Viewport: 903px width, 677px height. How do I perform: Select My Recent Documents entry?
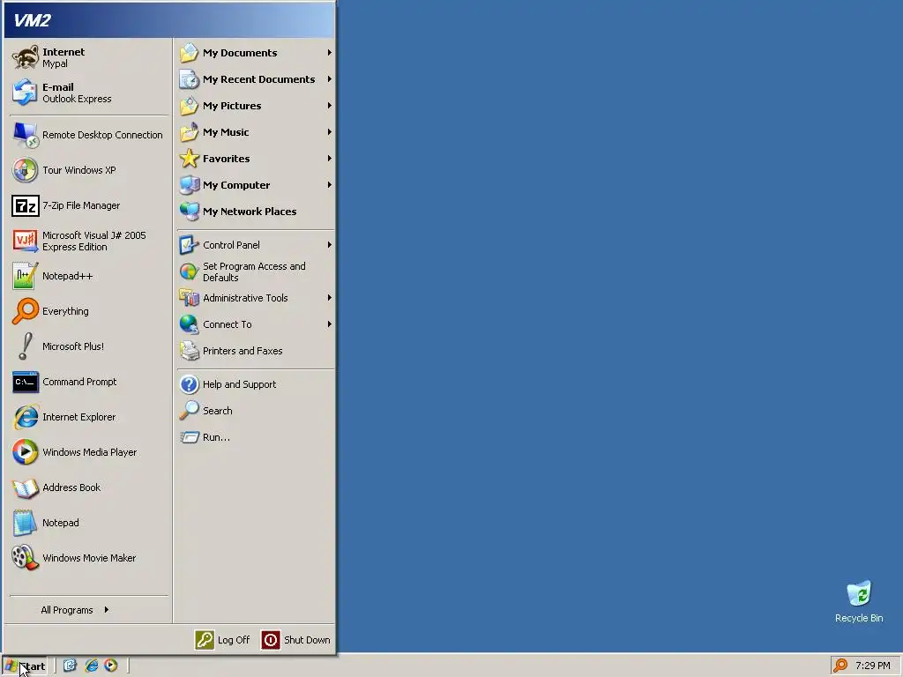click(x=256, y=79)
